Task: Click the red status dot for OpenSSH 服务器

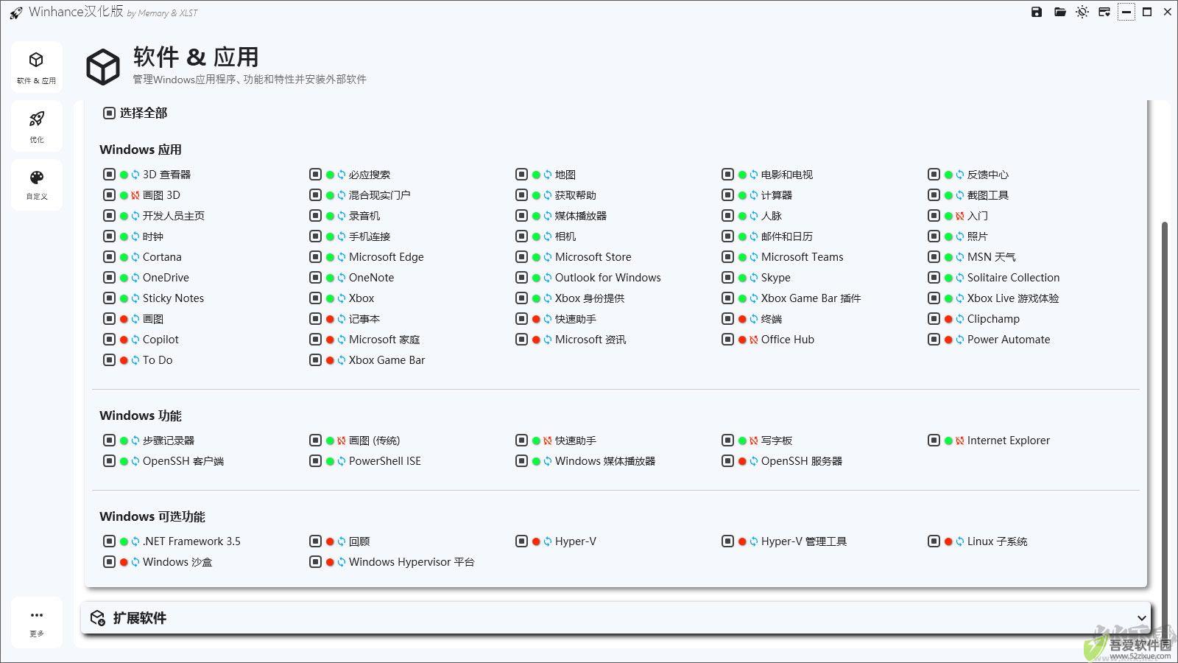Action: pos(742,461)
